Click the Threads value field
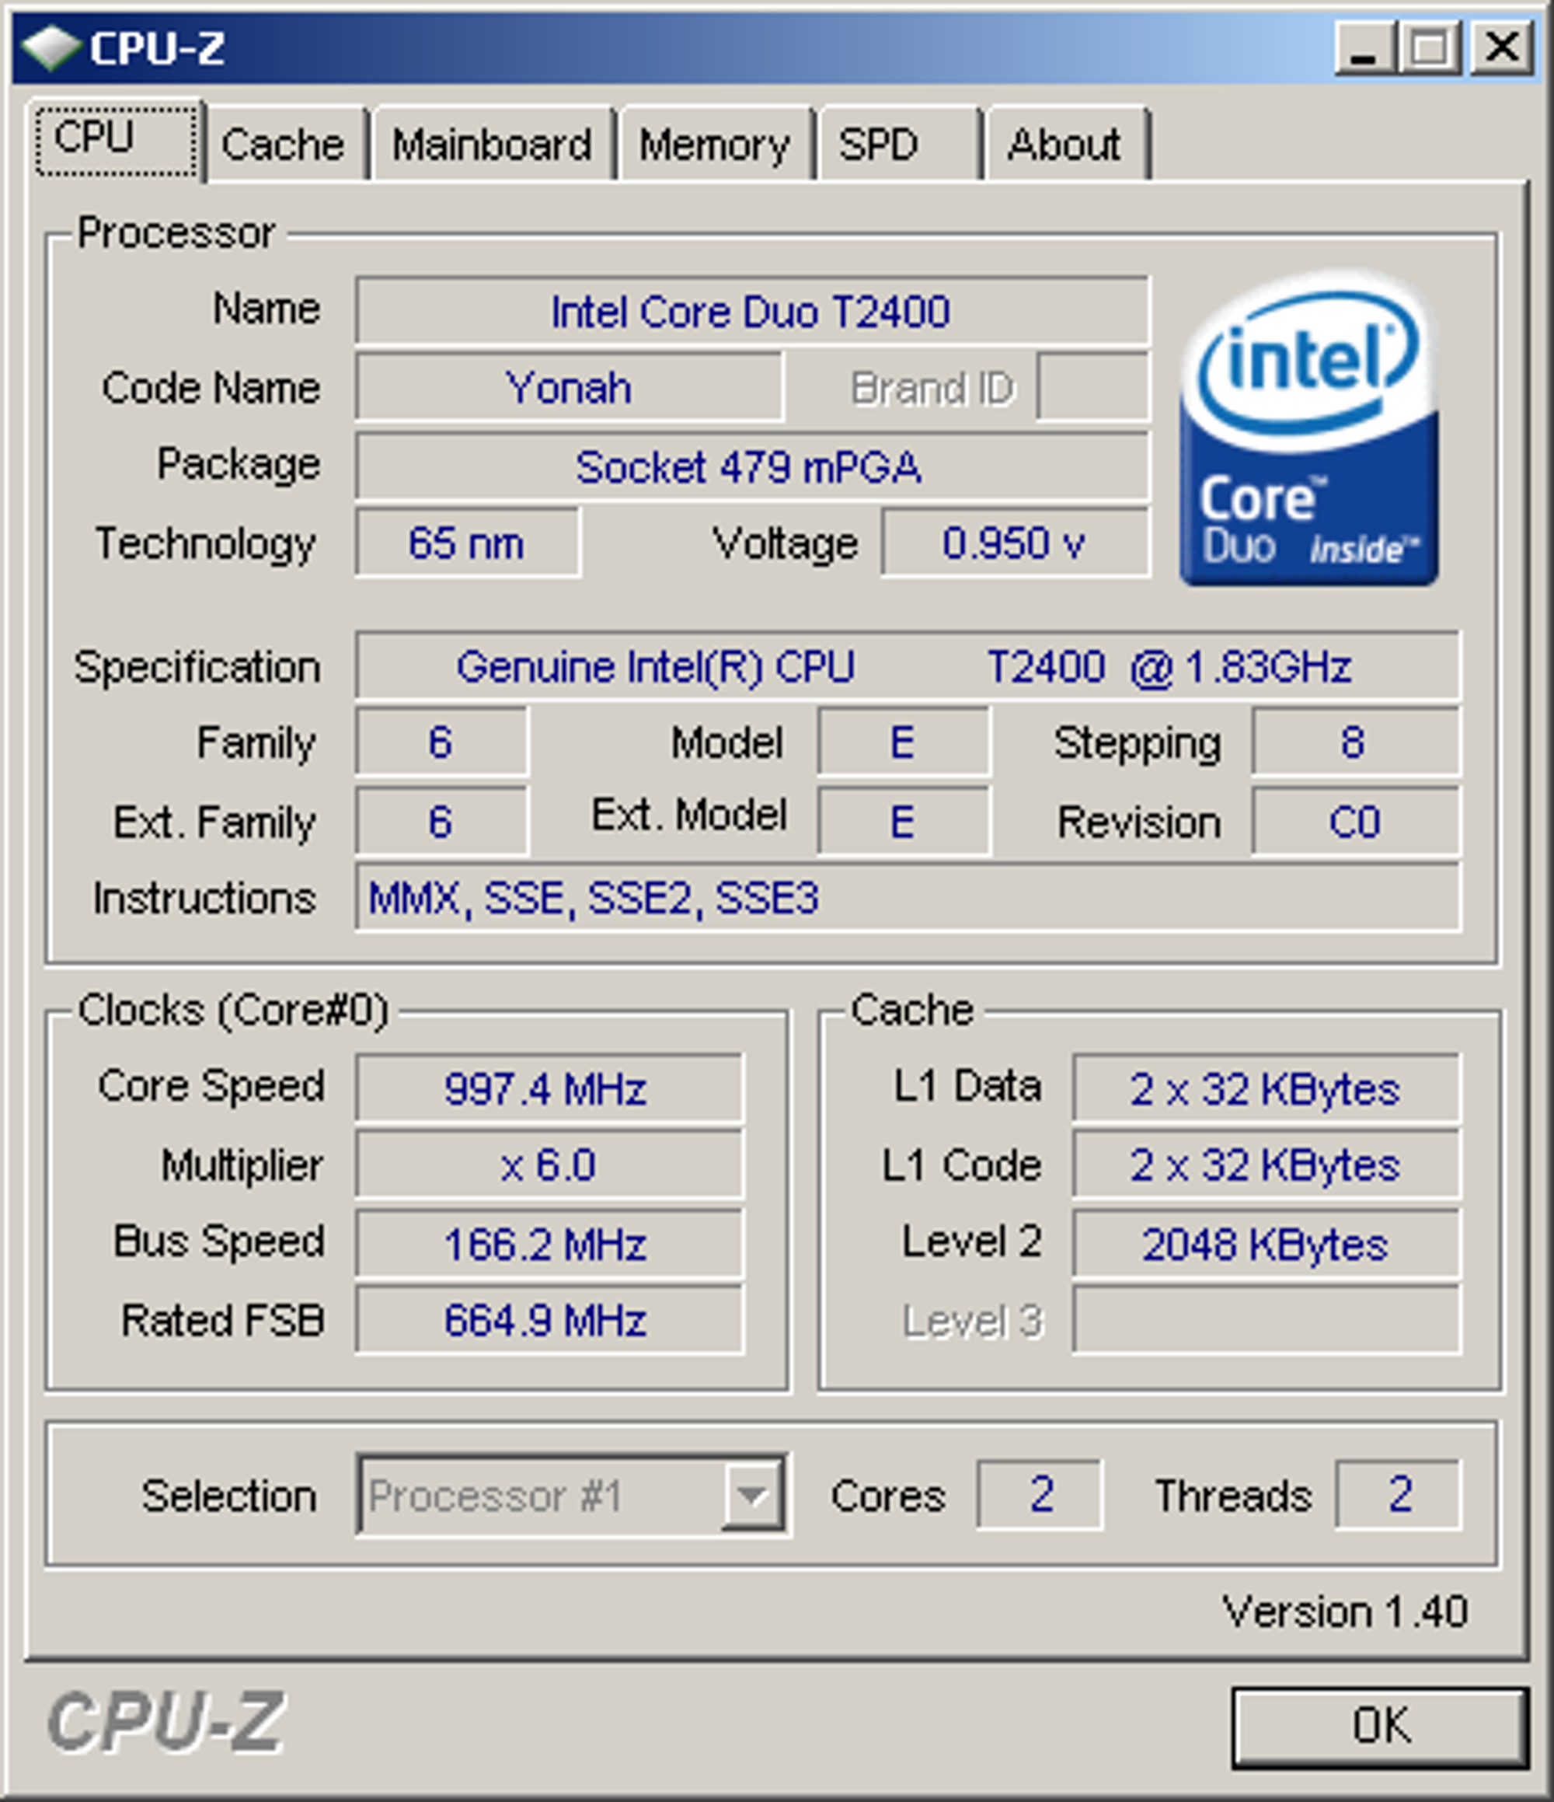 [1399, 1495]
